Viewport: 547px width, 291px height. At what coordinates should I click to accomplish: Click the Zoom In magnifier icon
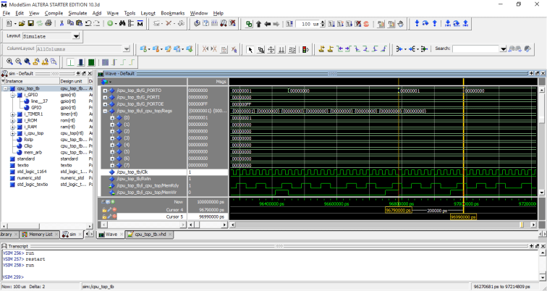10,62
